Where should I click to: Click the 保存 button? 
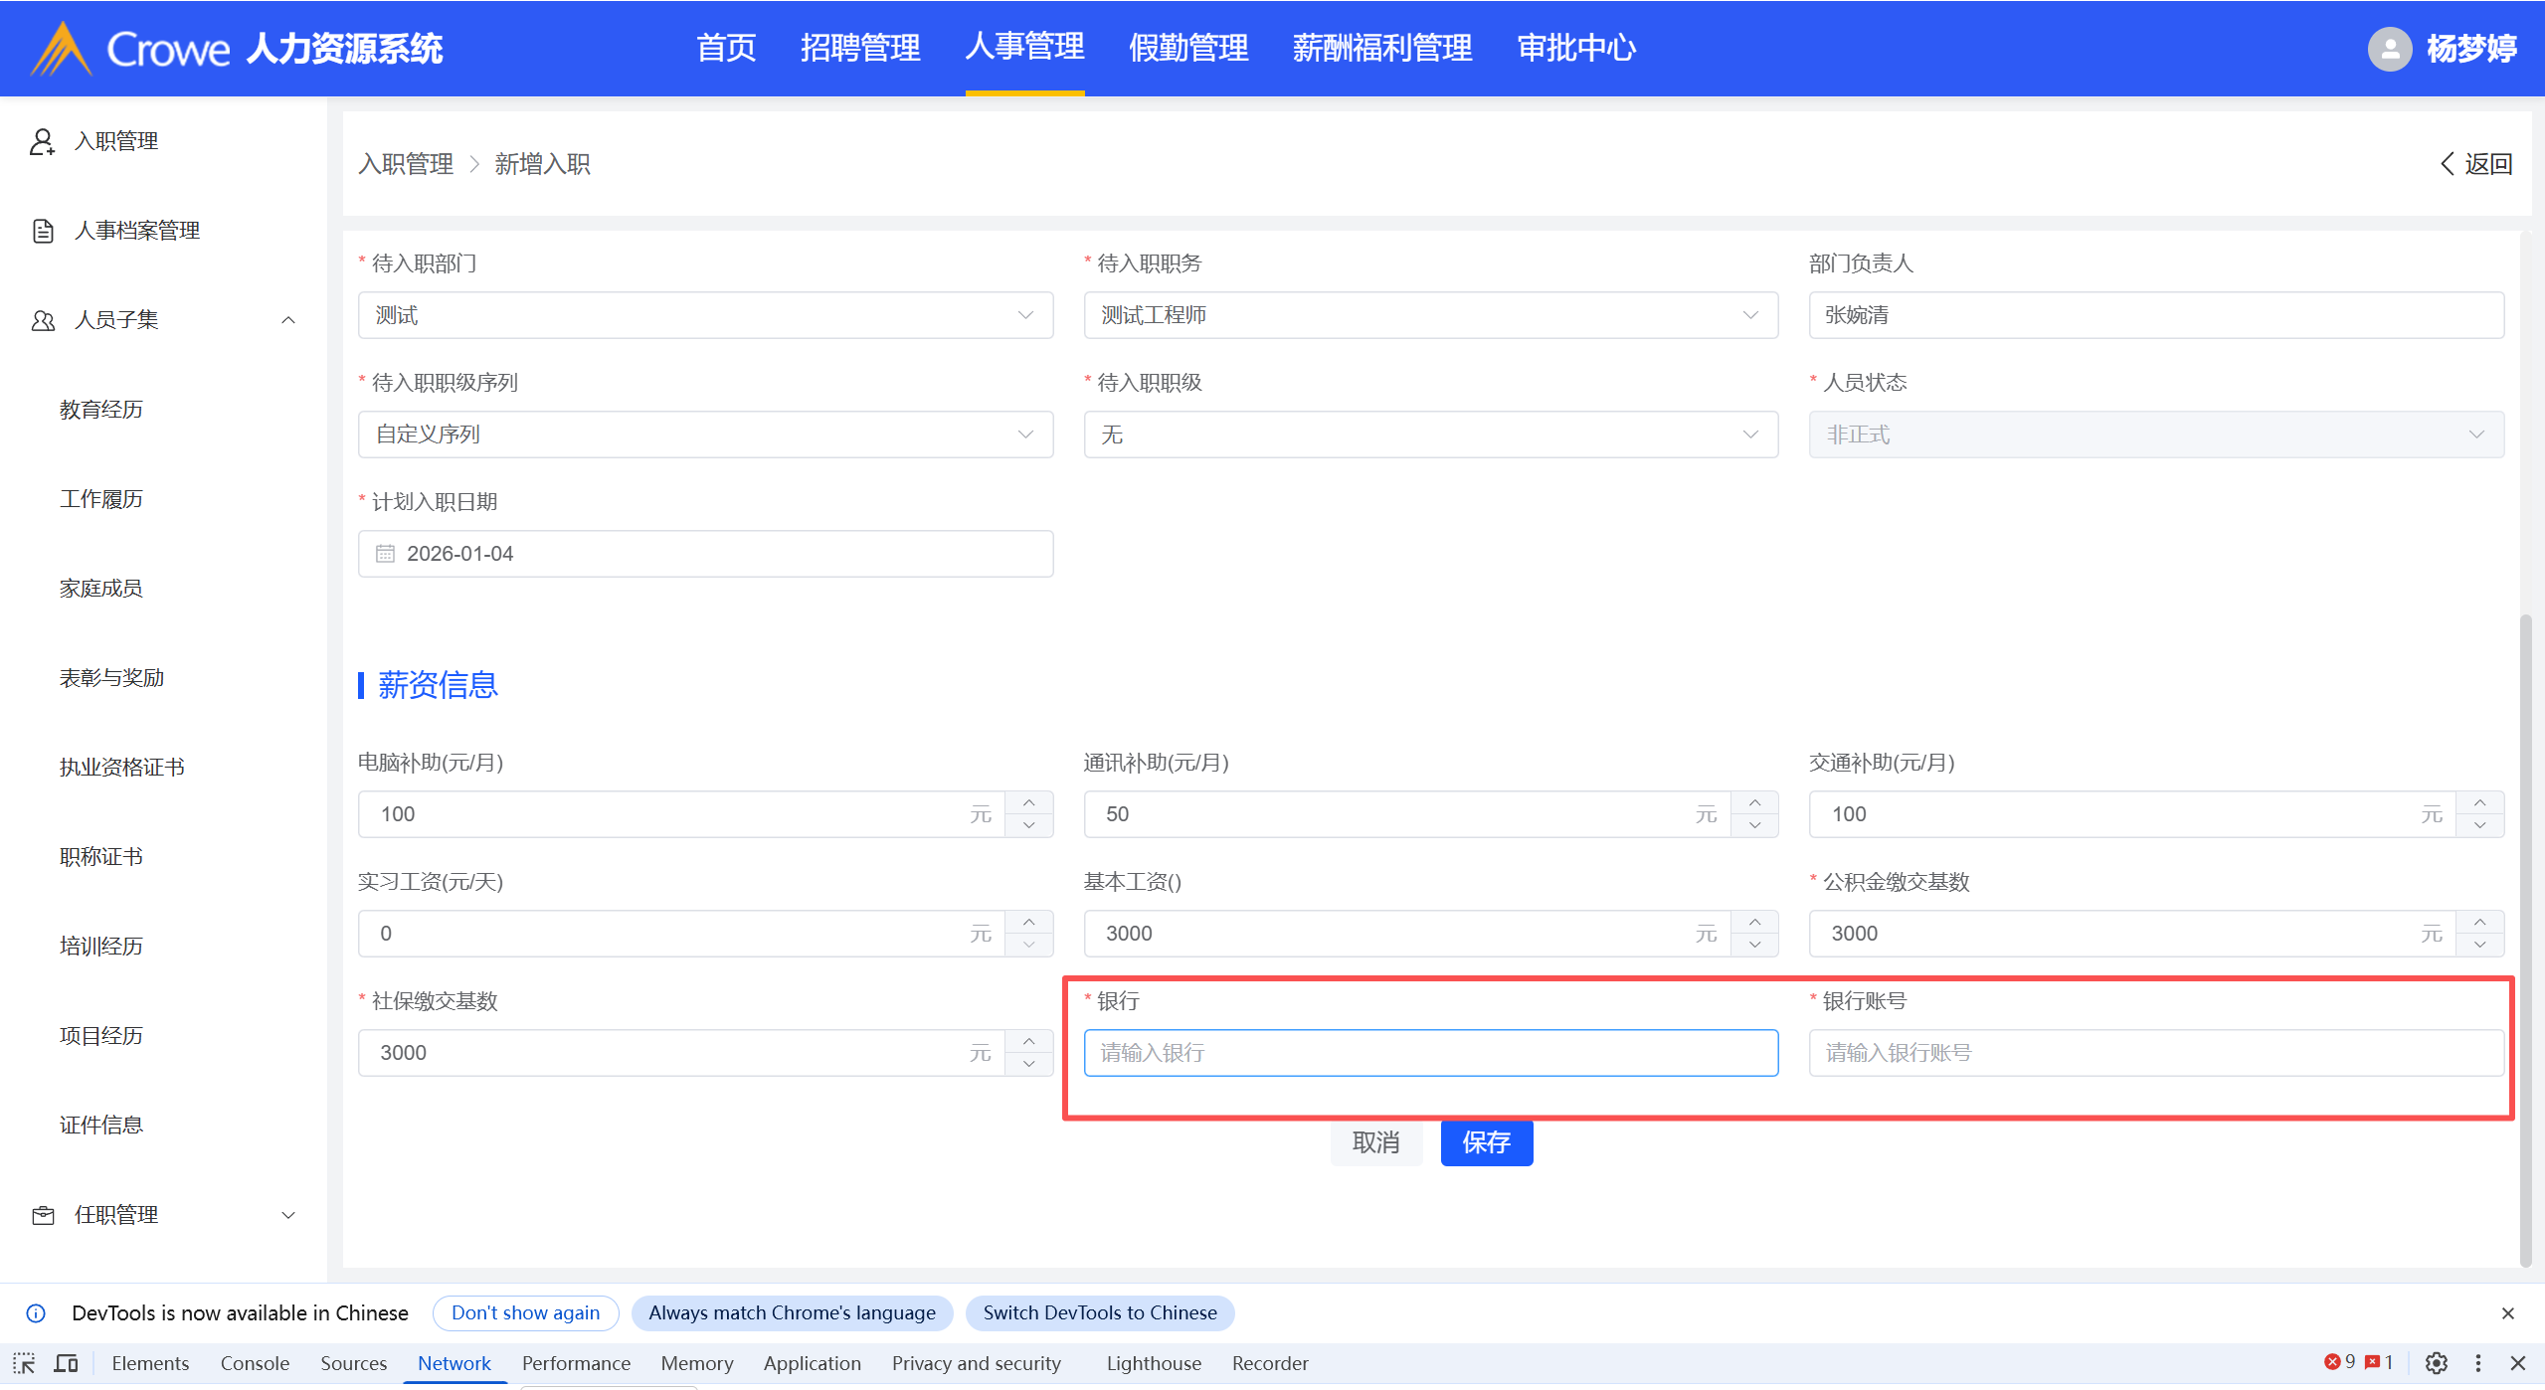1486,1142
